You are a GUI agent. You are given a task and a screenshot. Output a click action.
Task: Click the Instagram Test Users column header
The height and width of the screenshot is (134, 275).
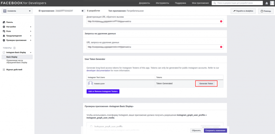click(x=96, y=77)
